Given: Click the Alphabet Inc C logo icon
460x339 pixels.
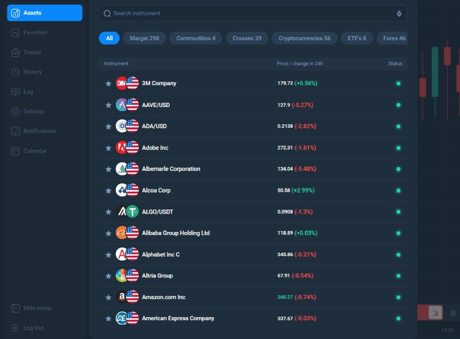Looking at the screenshot, I should (121, 254).
